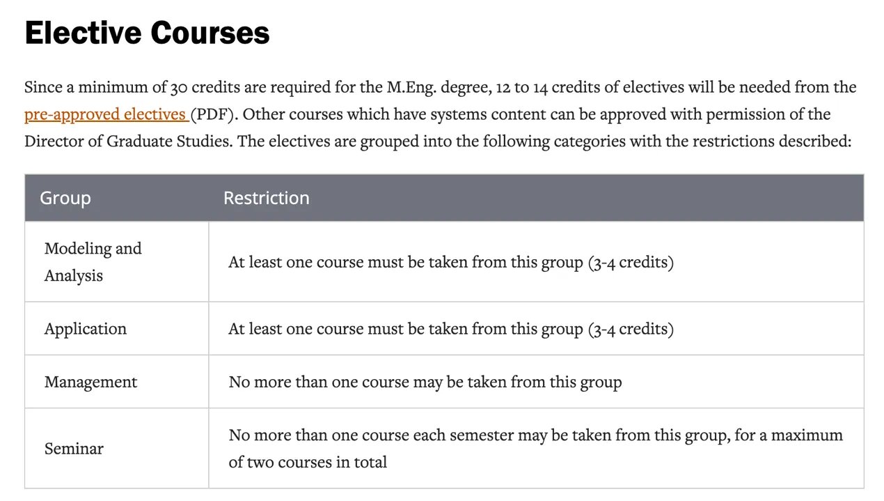Click the Group column header

[x=65, y=198]
